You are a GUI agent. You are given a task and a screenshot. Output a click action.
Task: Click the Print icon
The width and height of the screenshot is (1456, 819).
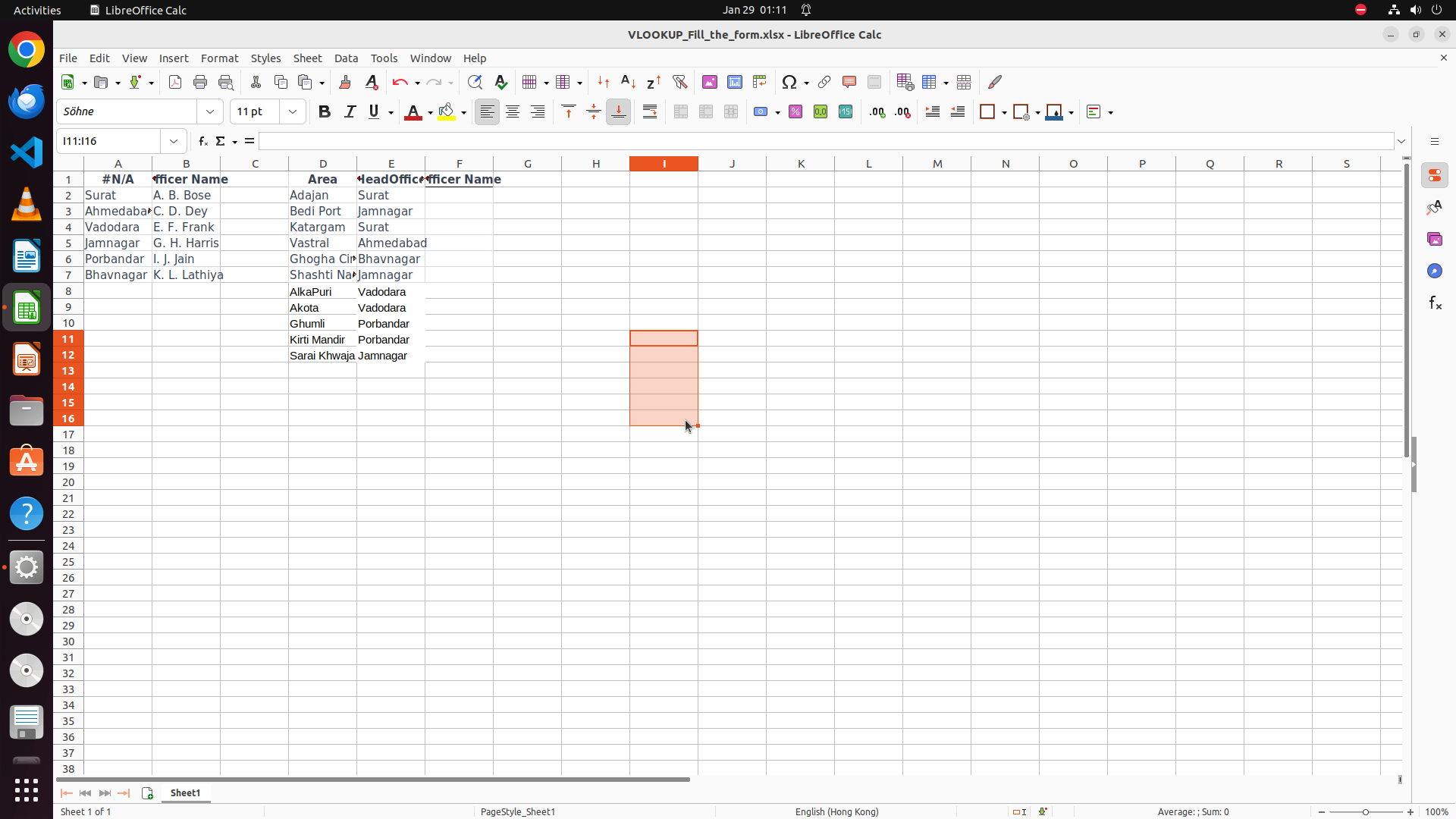pyautogui.click(x=200, y=82)
